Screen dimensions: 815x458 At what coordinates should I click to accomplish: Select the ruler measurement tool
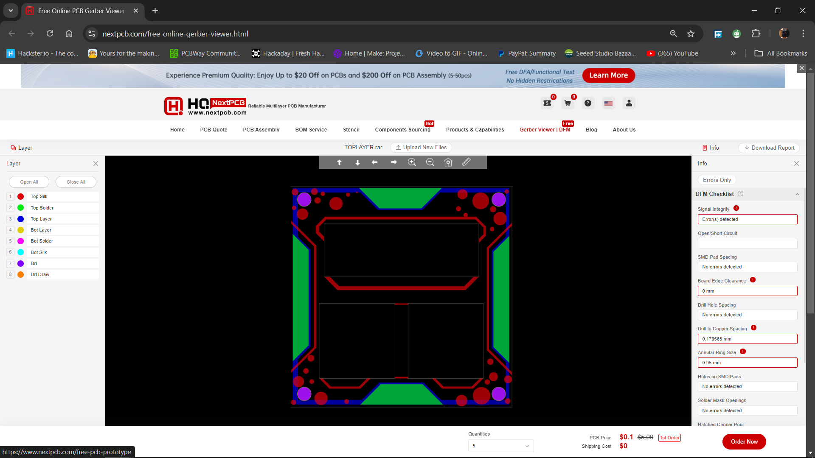(x=466, y=162)
